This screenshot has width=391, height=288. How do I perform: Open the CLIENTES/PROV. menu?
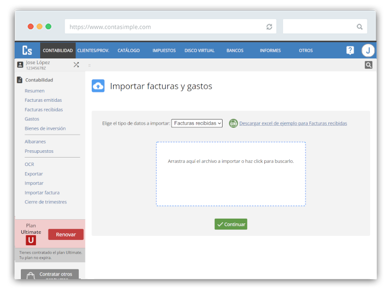(x=93, y=51)
